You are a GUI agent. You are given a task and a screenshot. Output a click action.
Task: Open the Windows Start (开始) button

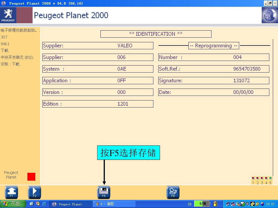[13, 204]
